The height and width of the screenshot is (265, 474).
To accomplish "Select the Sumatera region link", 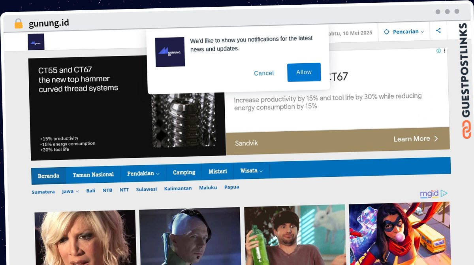I will 43,192.
